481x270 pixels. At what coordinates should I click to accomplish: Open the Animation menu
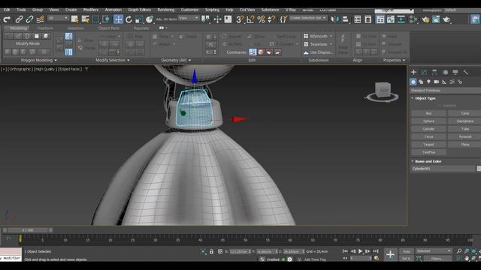tap(113, 10)
